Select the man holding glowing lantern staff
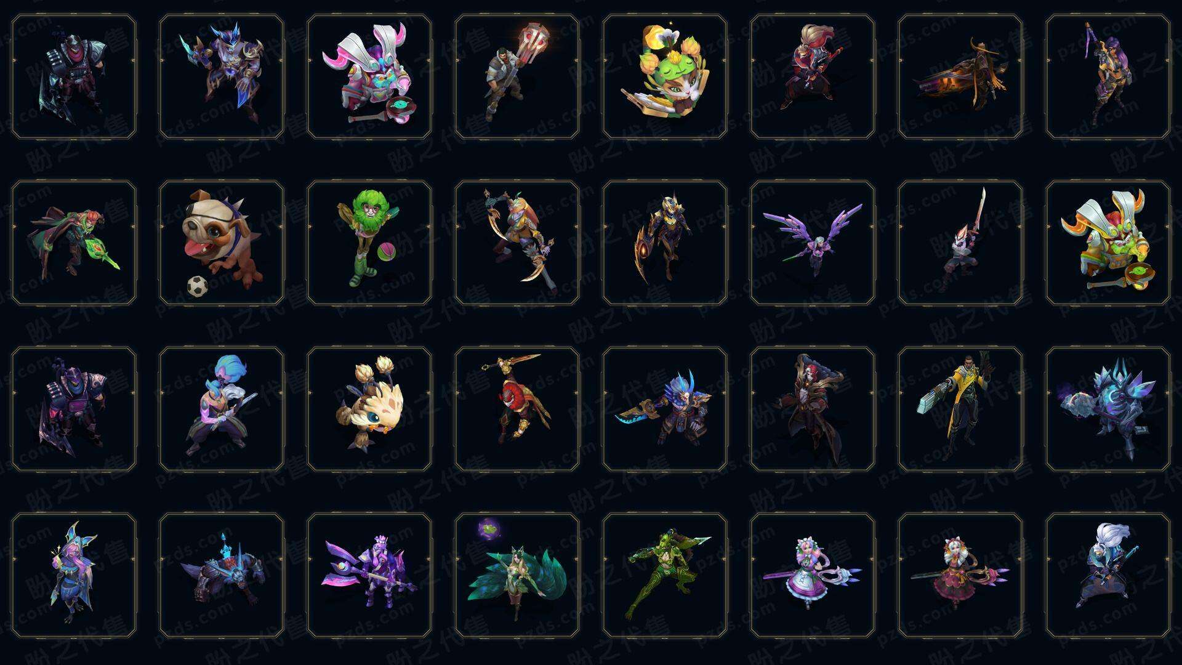1182x665 pixels. (517, 76)
